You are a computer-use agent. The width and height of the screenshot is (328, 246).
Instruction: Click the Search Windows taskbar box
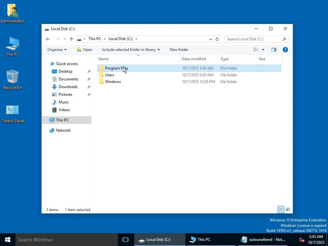pyautogui.click(x=67, y=240)
